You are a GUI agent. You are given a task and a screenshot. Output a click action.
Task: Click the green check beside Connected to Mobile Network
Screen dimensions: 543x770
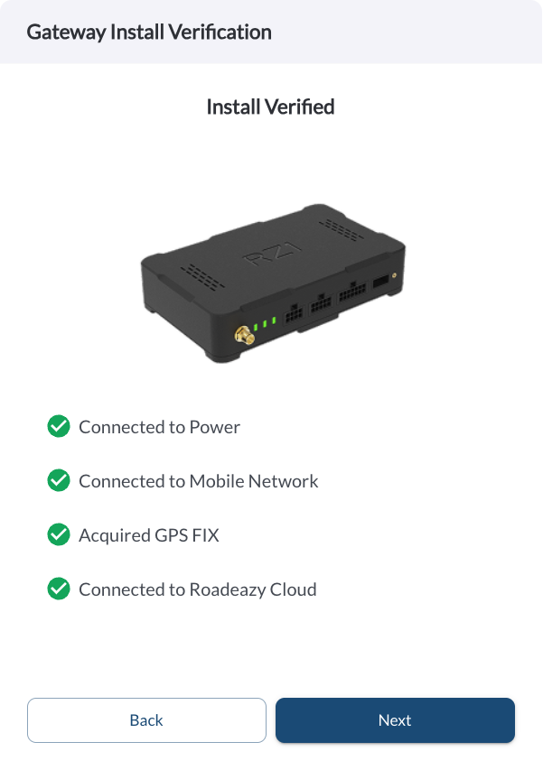point(59,480)
